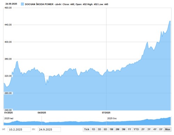Show the 4Y time range
The width and height of the screenshot is (174, 135).
[155, 129]
